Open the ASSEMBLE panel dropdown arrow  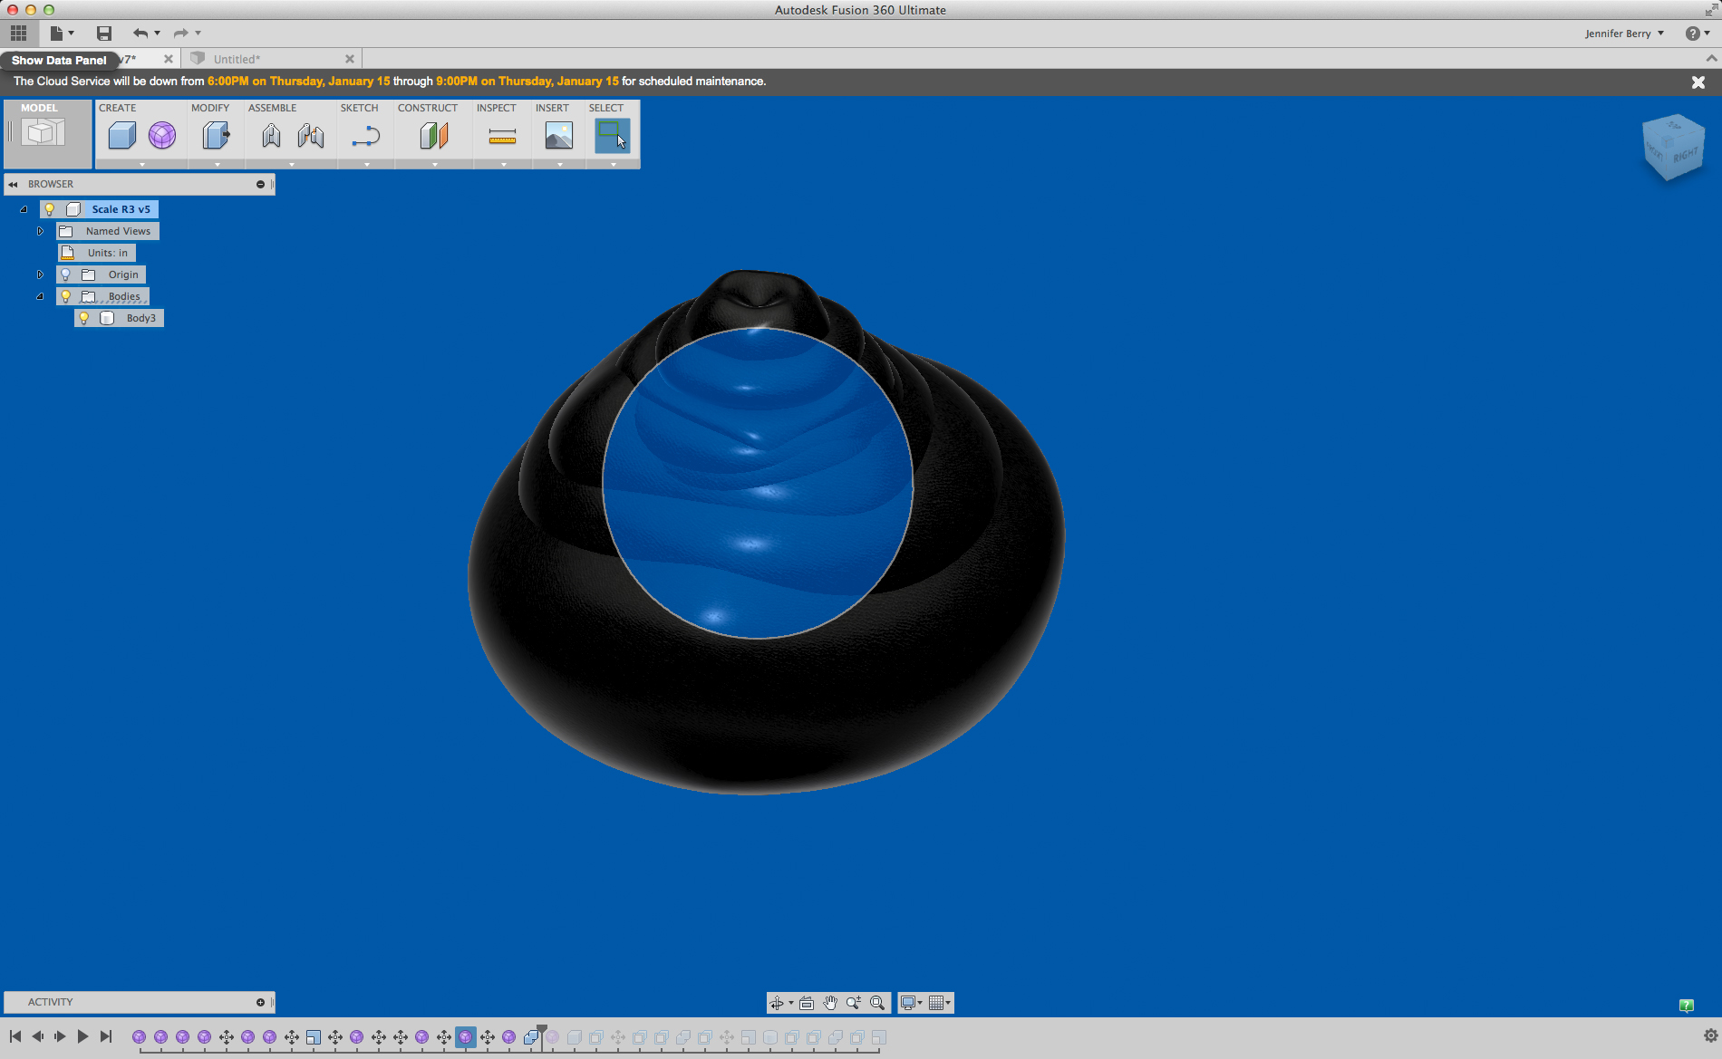coord(292,165)
